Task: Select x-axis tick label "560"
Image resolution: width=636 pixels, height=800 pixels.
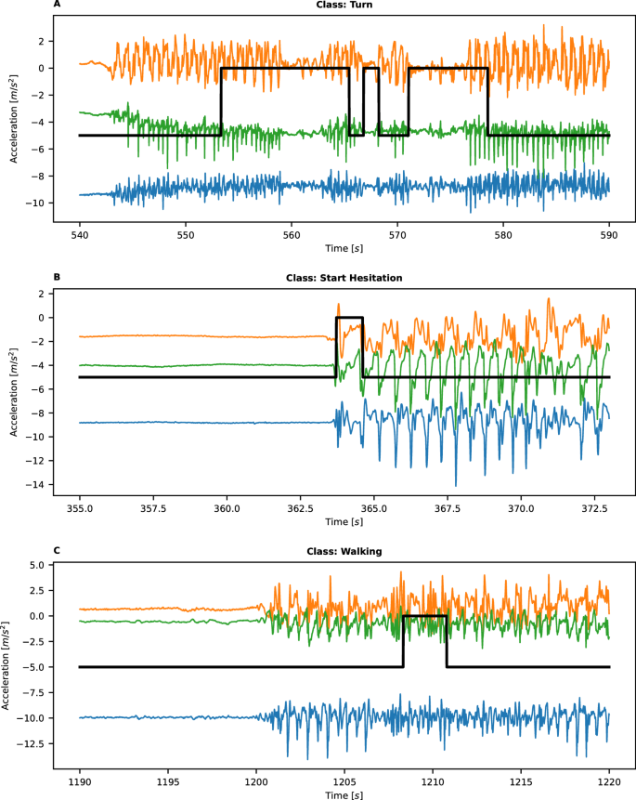Action: [292, 235]
